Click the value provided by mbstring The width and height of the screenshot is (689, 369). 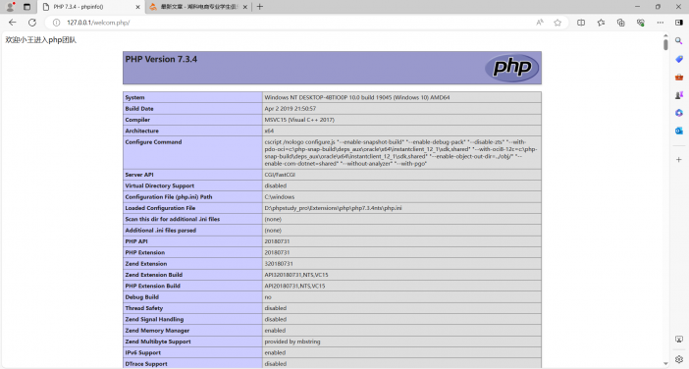pyautogui.click(x=292, y=342)
